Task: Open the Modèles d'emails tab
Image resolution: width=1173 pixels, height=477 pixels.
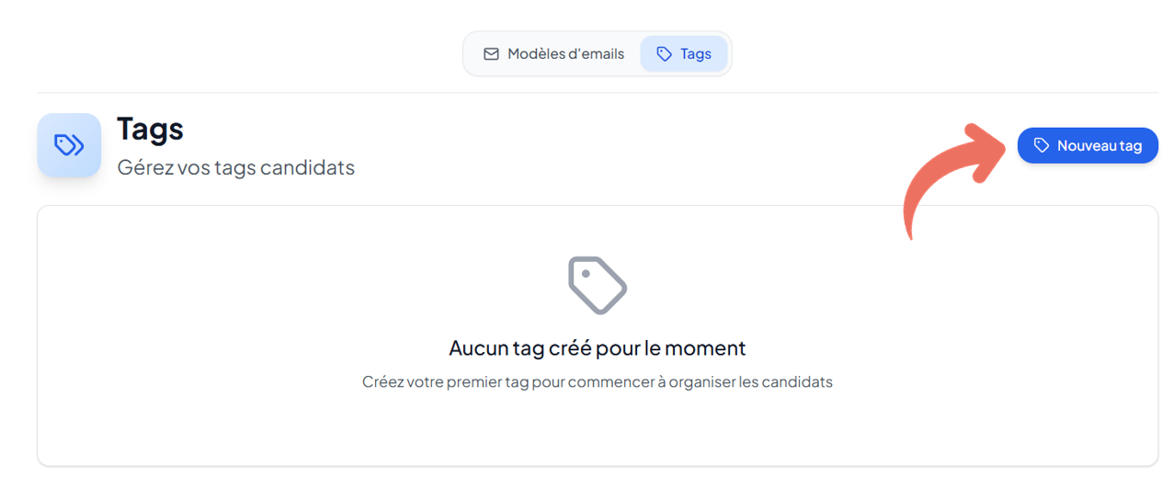Action: (x=553, y=54)
